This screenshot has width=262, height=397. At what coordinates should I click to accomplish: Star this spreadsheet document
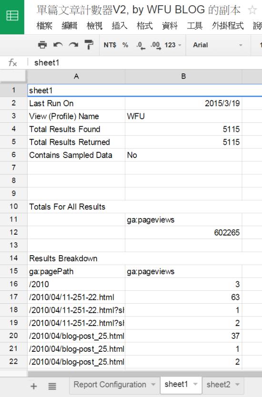(x=252, y=10)
